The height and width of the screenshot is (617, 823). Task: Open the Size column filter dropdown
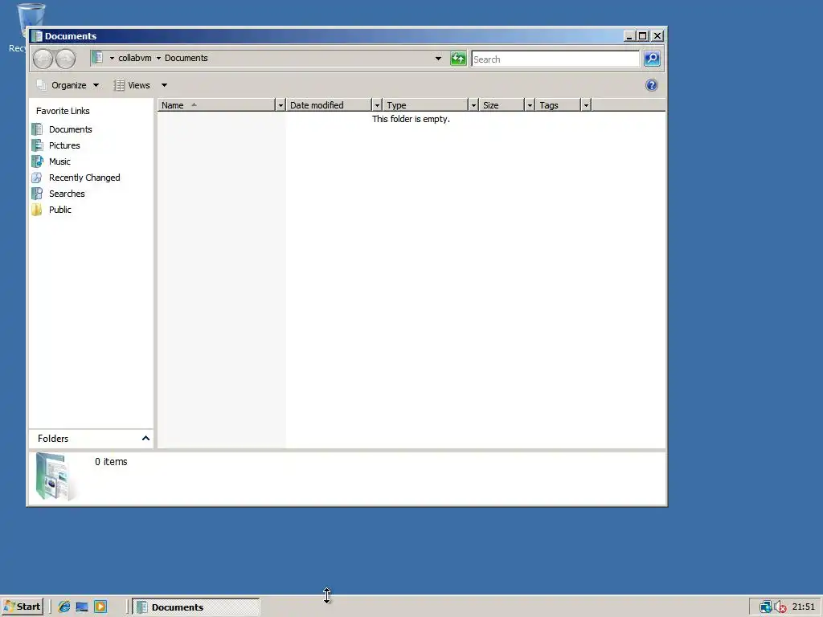pyautogui.click(x=530, y=105)
